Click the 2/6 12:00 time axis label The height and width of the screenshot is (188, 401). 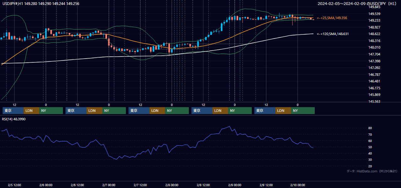pyautogui.click(x=77, y=185)
